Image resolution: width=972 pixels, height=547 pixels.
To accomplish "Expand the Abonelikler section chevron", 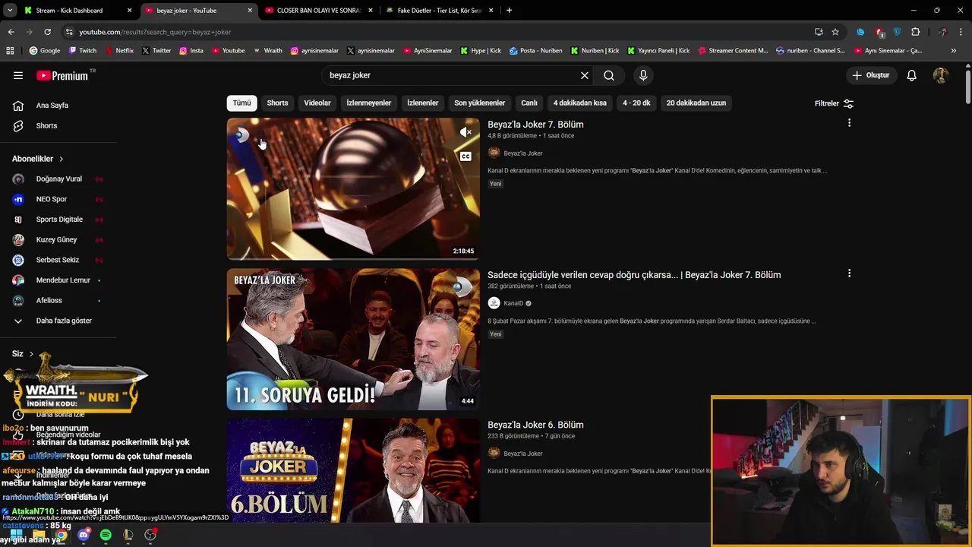I will [x=61, y=159].
